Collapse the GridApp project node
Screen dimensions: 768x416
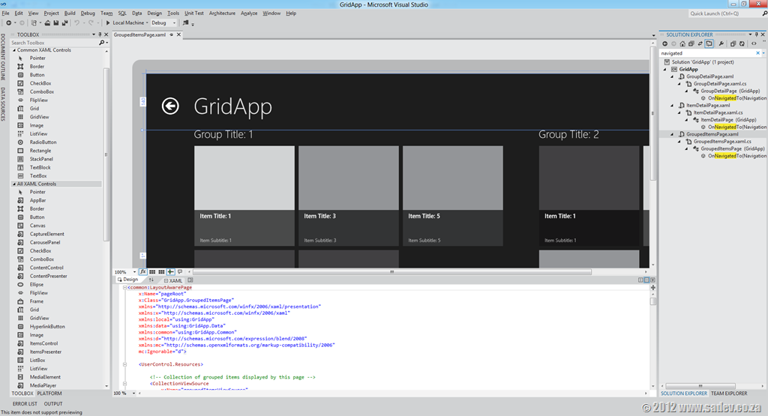[665, 70]
